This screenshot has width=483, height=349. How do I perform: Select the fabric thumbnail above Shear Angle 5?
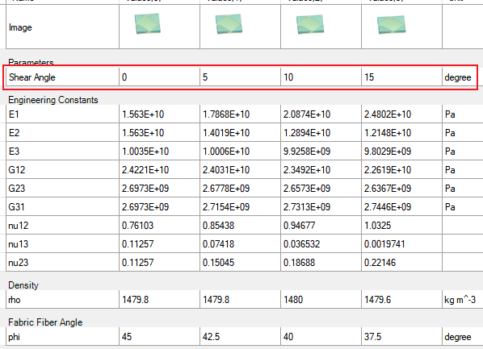pos(229,23)
